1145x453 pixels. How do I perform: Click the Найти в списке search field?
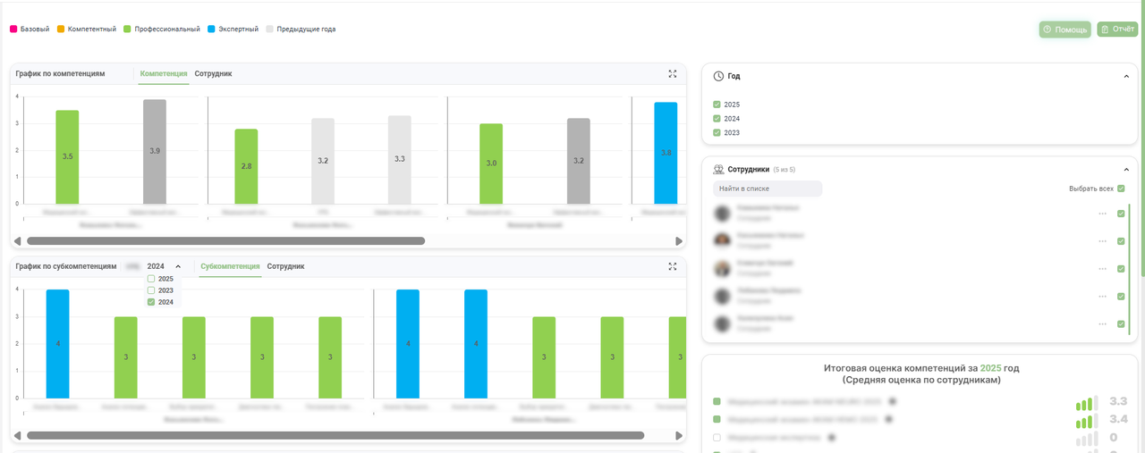(x=768, y=189)
